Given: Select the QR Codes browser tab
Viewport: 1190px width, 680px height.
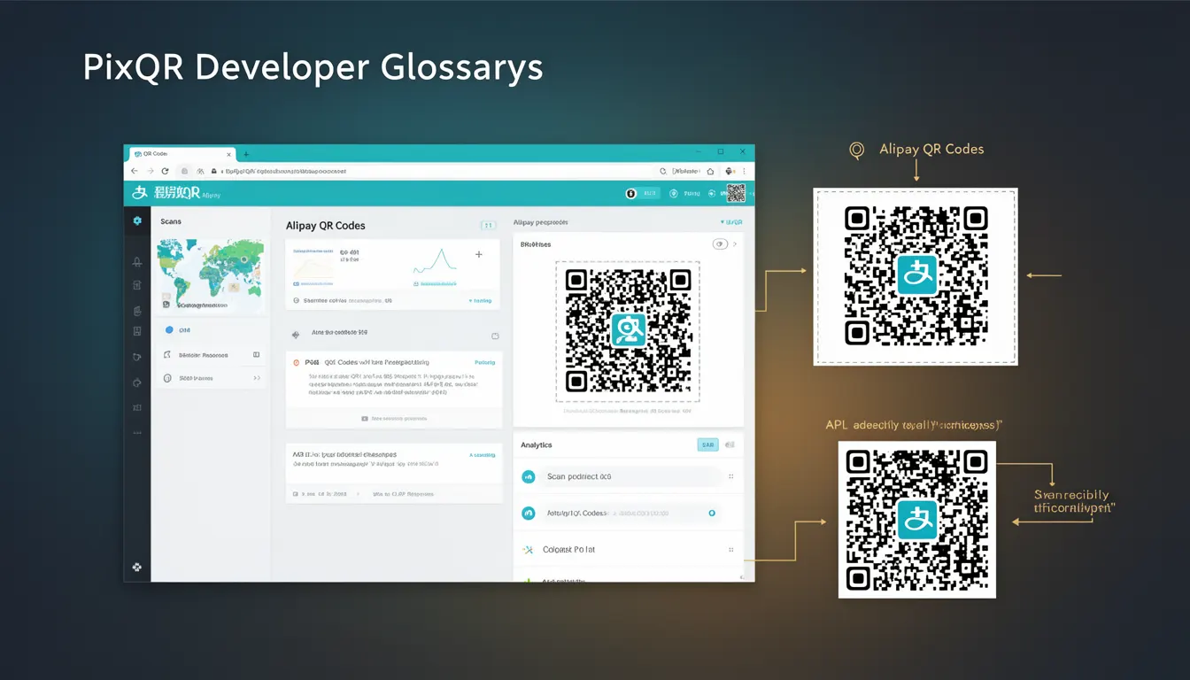Looking at the screenshot, I should click(182, 154).
